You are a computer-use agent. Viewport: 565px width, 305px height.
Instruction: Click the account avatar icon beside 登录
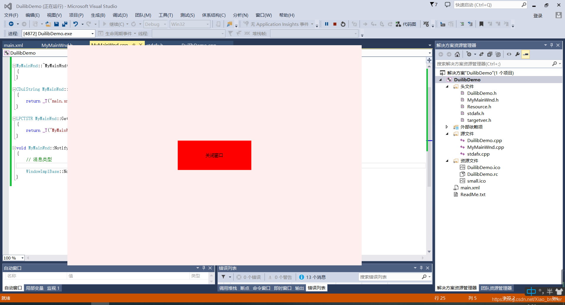click(x=559, y=15)
